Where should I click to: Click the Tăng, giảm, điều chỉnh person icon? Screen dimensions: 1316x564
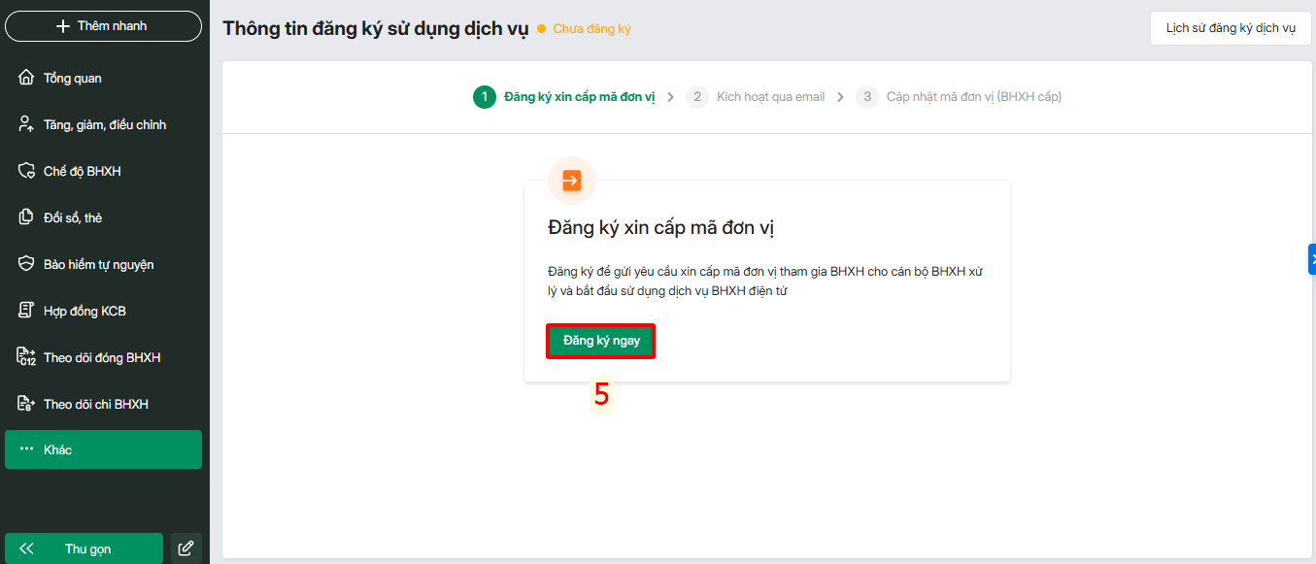tap(26, 124)
